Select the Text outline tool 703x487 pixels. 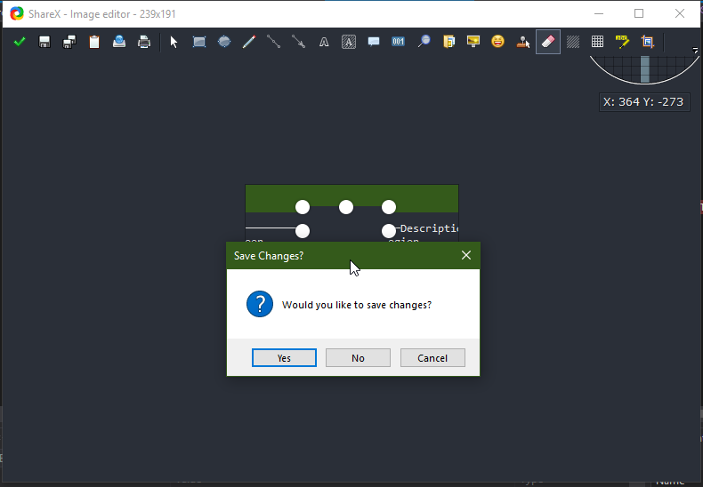324,42
